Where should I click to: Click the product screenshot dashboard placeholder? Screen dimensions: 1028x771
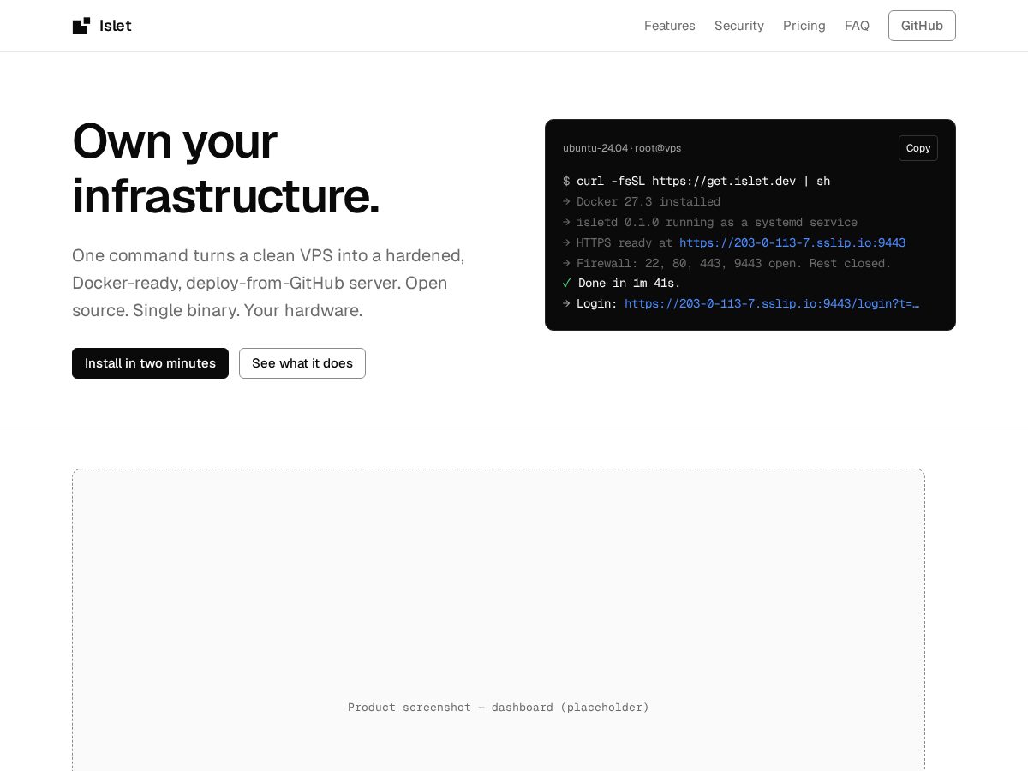499,620
